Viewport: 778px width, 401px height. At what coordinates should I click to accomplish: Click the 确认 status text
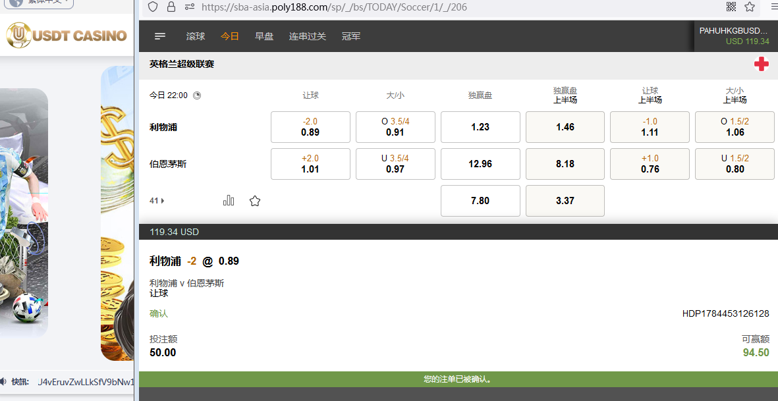tap(159, 314)
